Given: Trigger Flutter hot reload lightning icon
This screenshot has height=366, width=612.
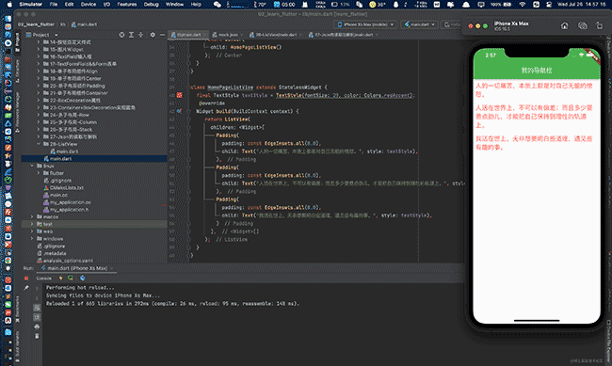Looking at the screenshot, I should tap(60, 278).
